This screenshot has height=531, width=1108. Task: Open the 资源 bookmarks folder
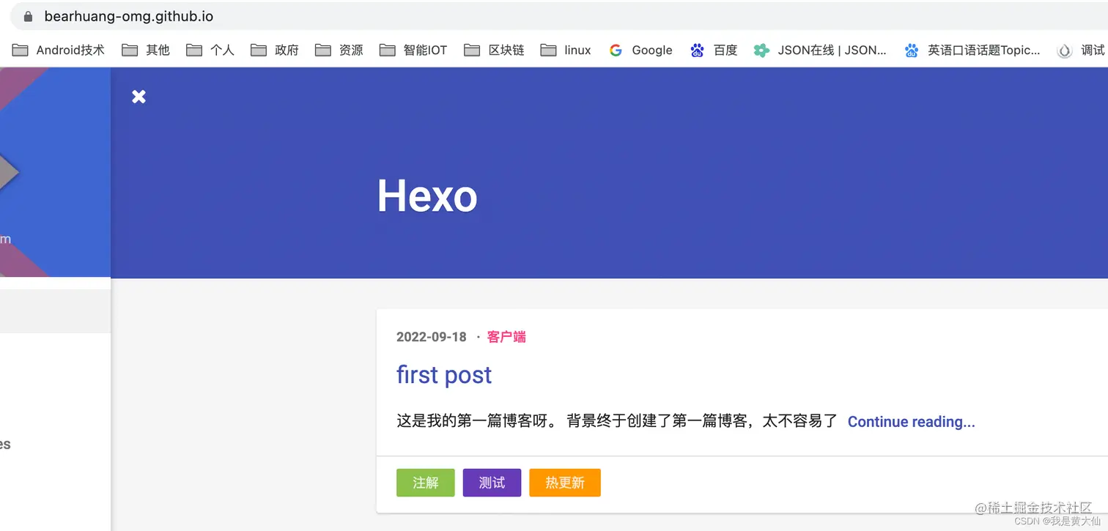click(x=339, y=50)
